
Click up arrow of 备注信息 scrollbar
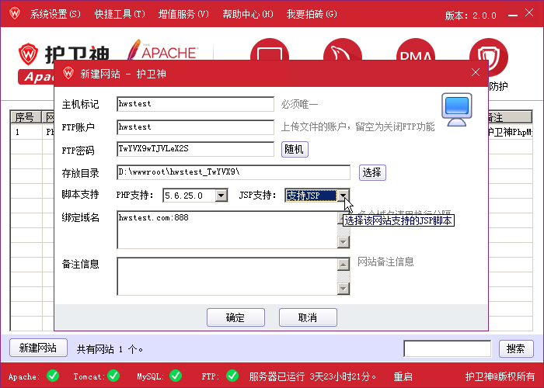click(343, 265)
